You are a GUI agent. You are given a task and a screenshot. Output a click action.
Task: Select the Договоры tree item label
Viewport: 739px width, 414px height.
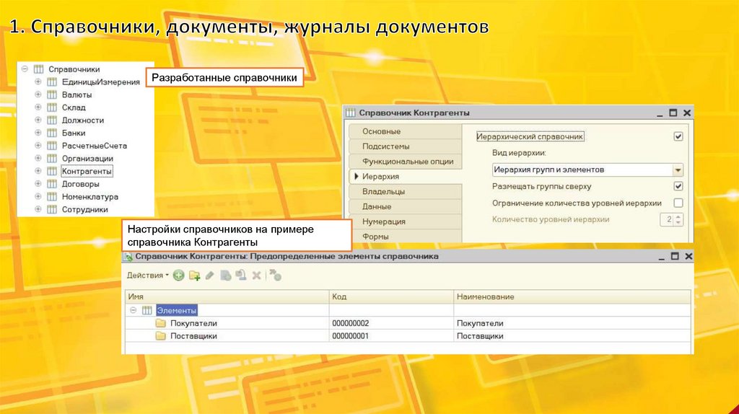pos(80,184)
